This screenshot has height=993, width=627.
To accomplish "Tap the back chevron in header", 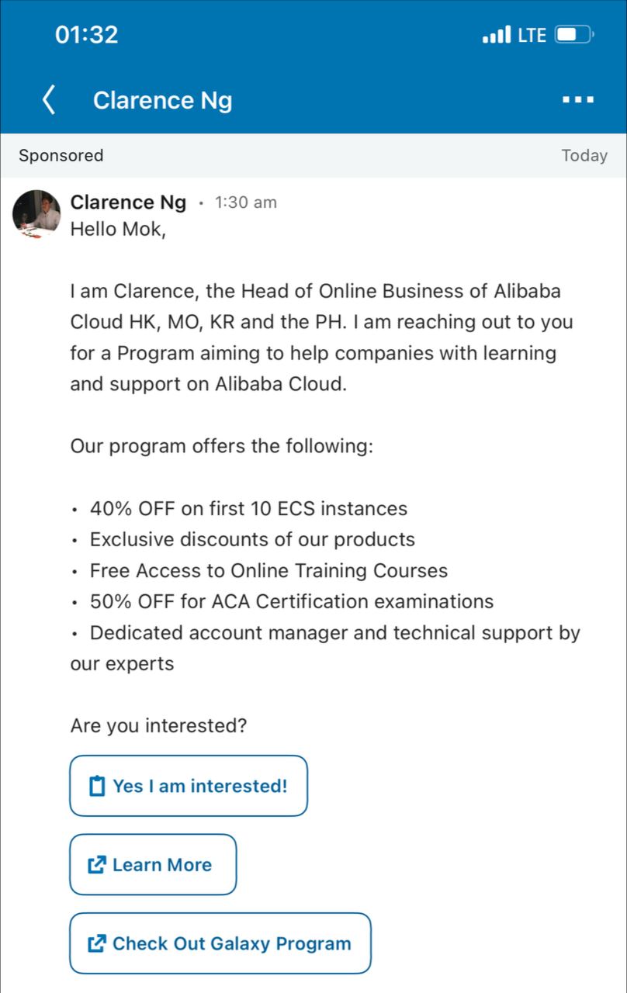I will pyautogui.click(x=49, y=100).
